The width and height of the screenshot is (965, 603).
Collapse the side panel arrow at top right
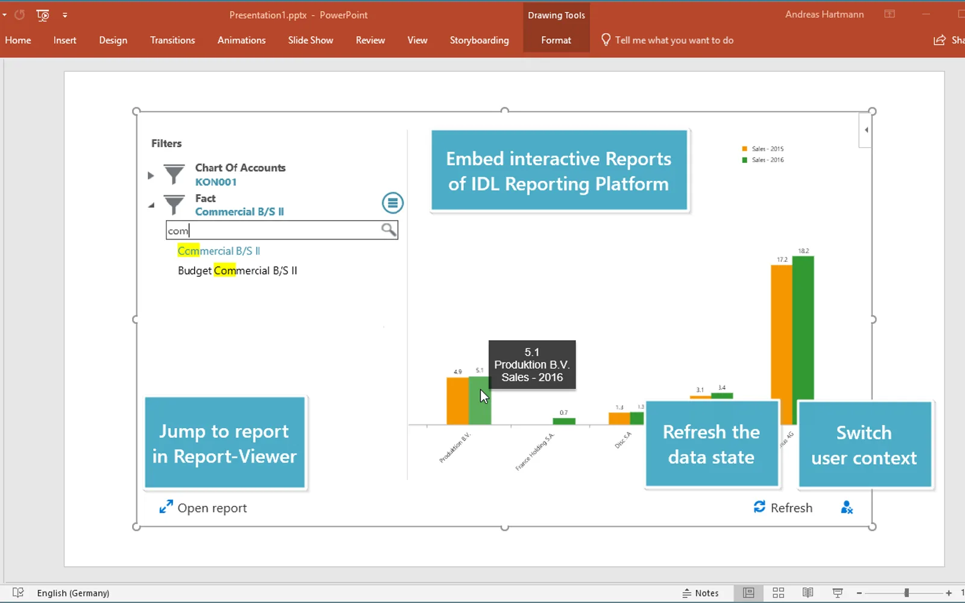[x=866, y=130]
